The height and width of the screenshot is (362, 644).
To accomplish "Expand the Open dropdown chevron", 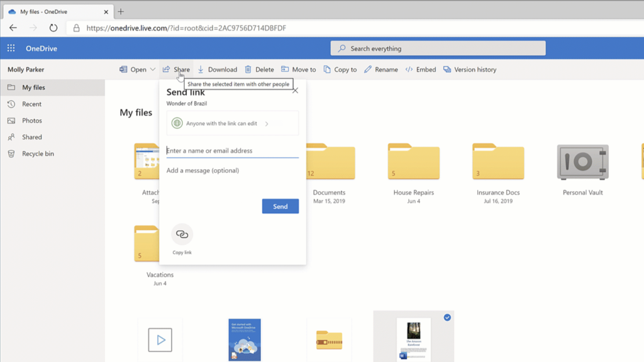I will click(x=153, y=69).
